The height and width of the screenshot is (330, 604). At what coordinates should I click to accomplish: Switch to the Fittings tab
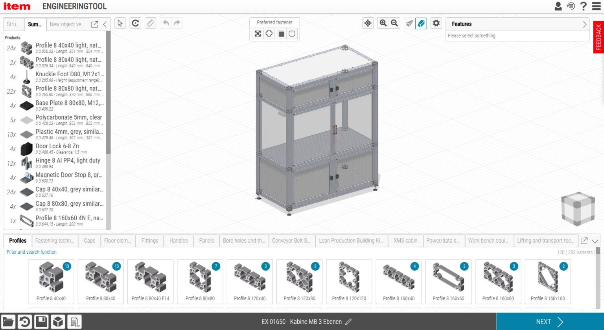point(149,240)
